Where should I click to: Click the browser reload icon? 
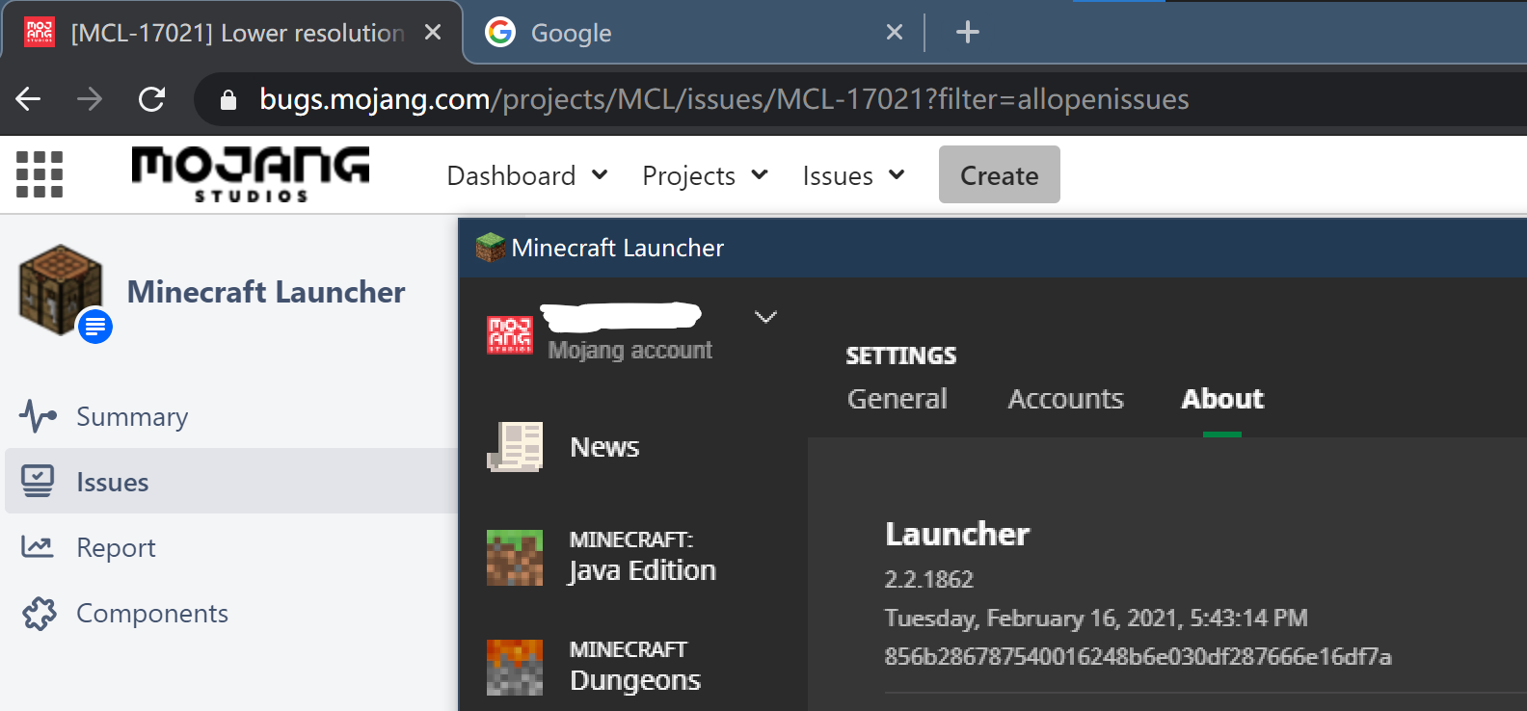click(x=151, y=99)
